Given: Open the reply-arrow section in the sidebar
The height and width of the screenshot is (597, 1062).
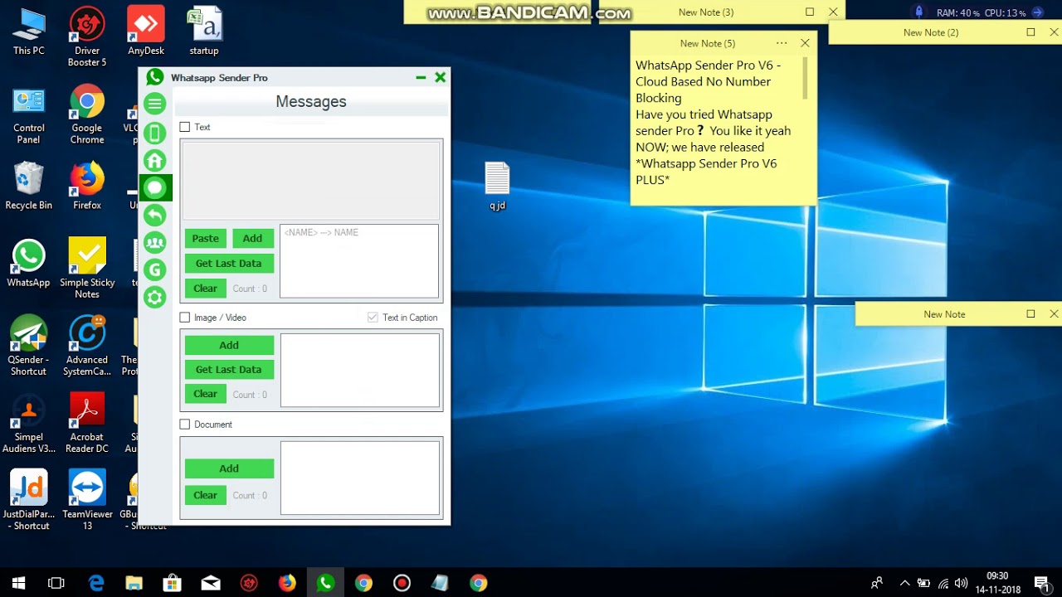Looking at the screenshot, I should coord(155,216).
